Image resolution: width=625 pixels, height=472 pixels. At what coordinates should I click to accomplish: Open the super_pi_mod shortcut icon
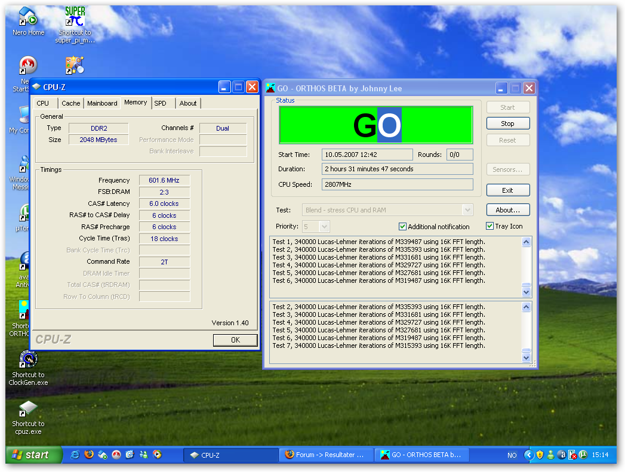(75, 17)
